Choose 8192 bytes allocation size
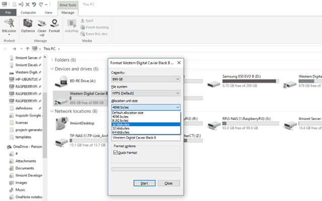Image resolution: width=322 pixels, height=201 pixels. click(146, 121)
